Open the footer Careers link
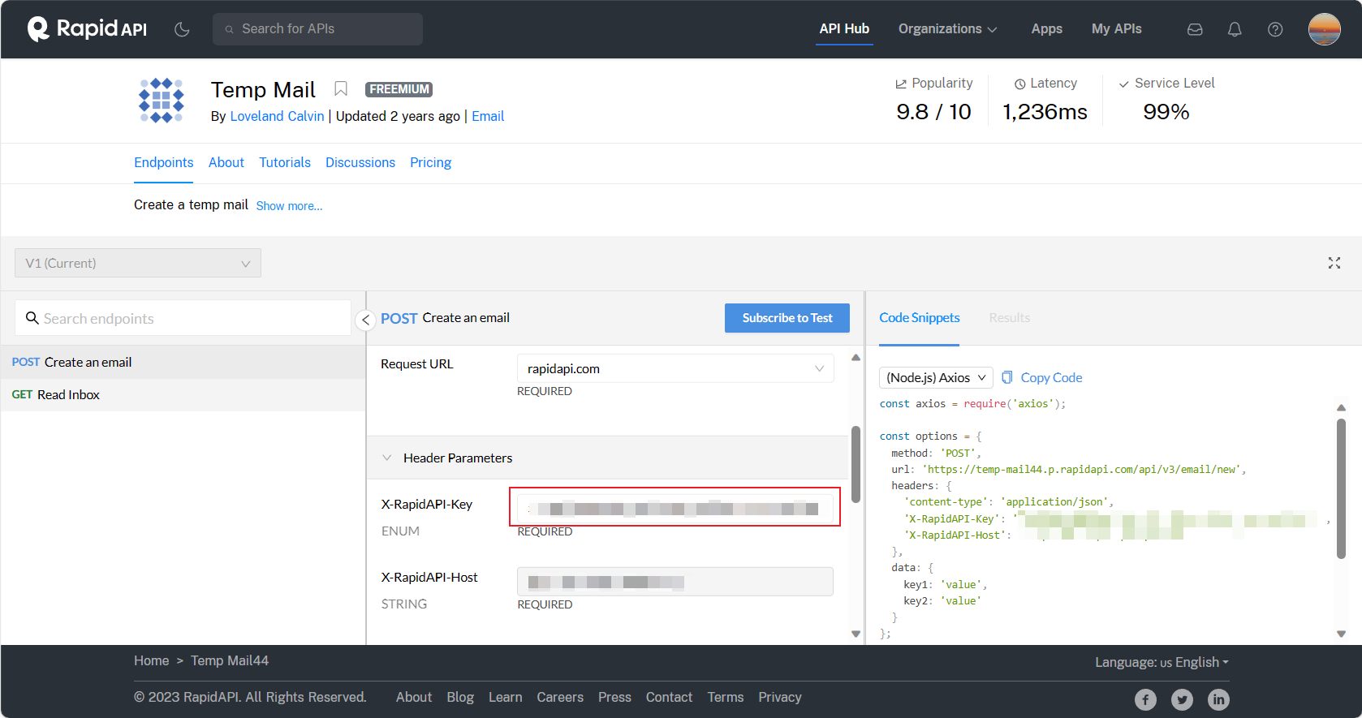 click(x=560, y=697)
